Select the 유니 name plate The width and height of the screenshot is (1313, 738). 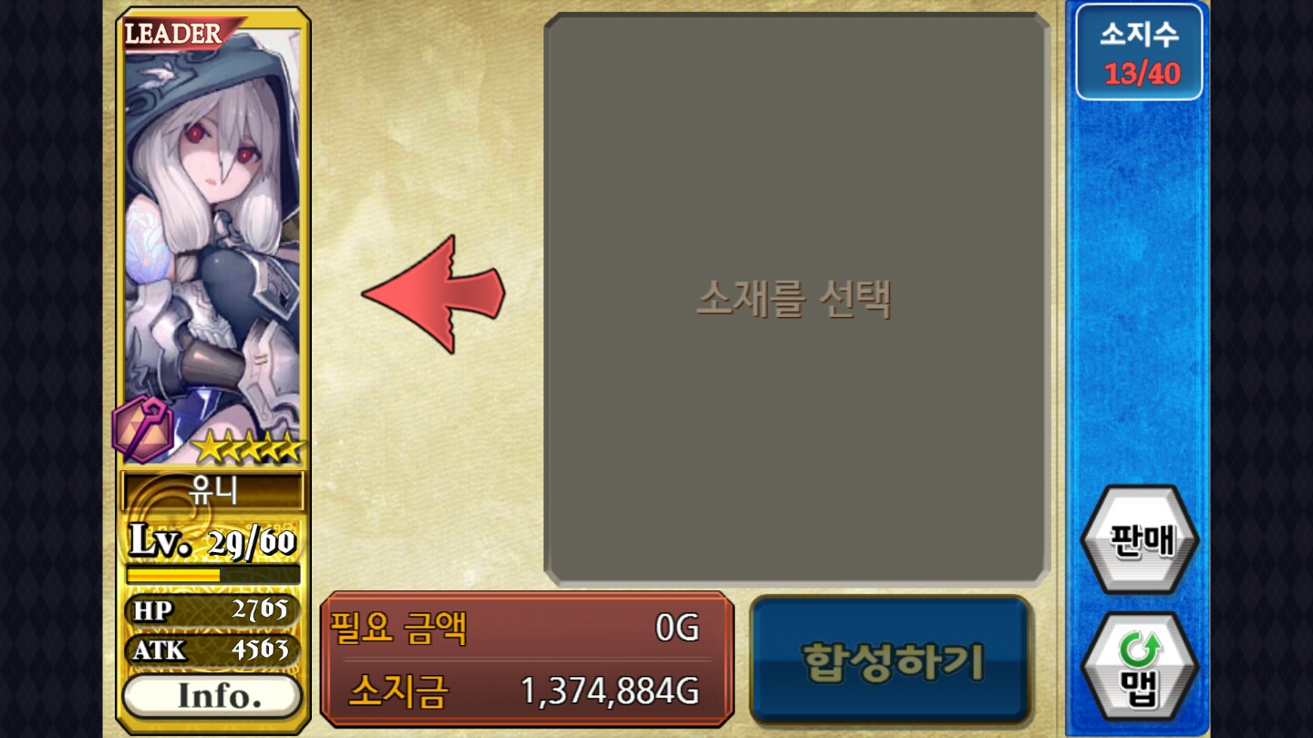tap(212, 491)
